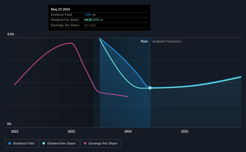Viewport: 246px width, 152px height.
Task: Click the tooltip's Earnings Per Share row label
Action: click(x=65, y=25)
